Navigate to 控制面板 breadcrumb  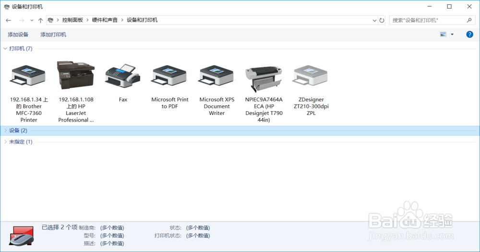click(x=72, y=20)
